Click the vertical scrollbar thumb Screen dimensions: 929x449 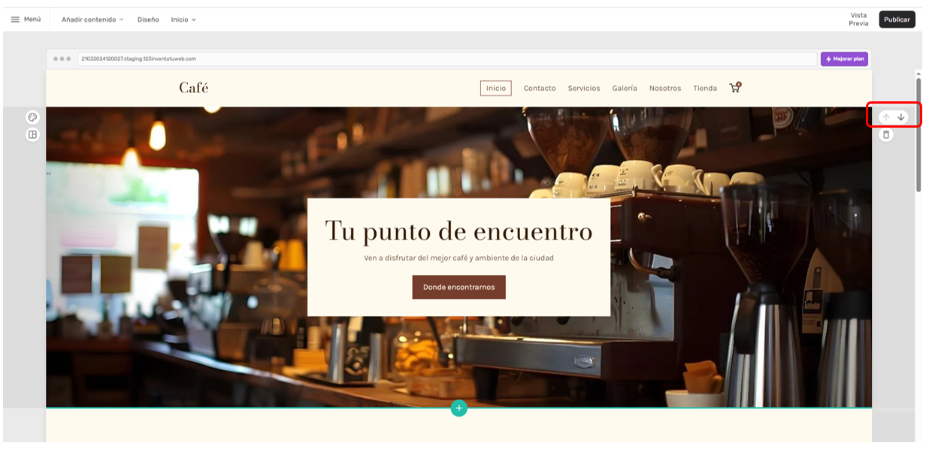pos(918,135)
